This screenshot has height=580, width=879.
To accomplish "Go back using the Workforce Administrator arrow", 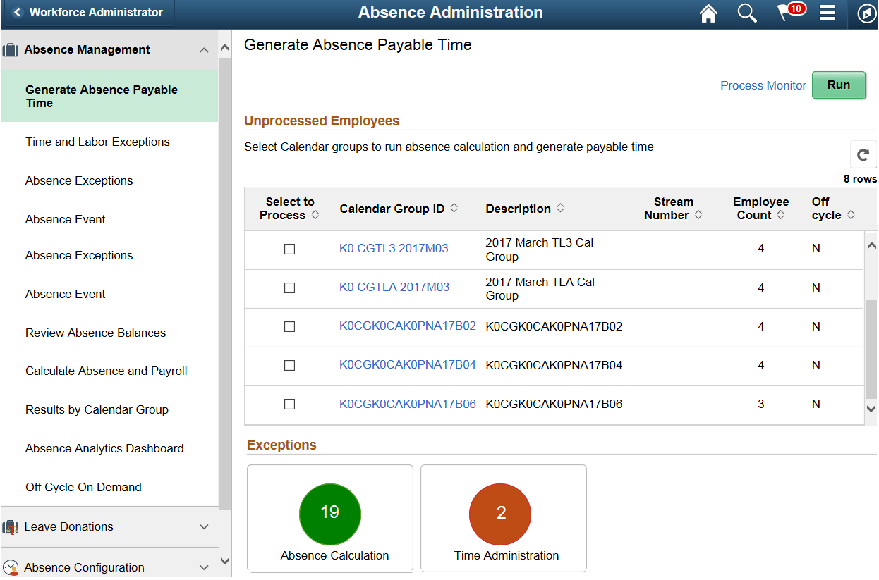I will click(x=16, y=11).
